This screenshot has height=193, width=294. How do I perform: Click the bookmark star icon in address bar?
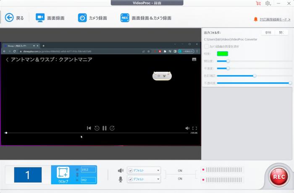tap(149, 51)
